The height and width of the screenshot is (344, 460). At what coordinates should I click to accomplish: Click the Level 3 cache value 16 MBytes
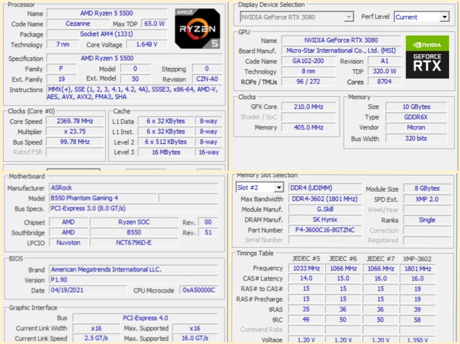click(166, 152)
